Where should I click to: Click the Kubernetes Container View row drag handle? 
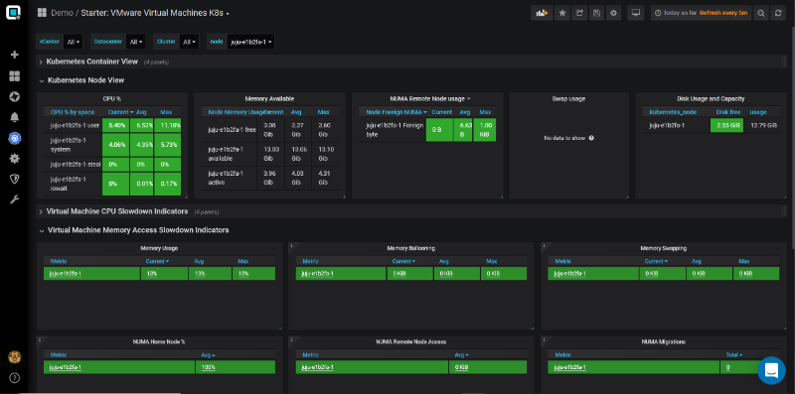[784, 62]
